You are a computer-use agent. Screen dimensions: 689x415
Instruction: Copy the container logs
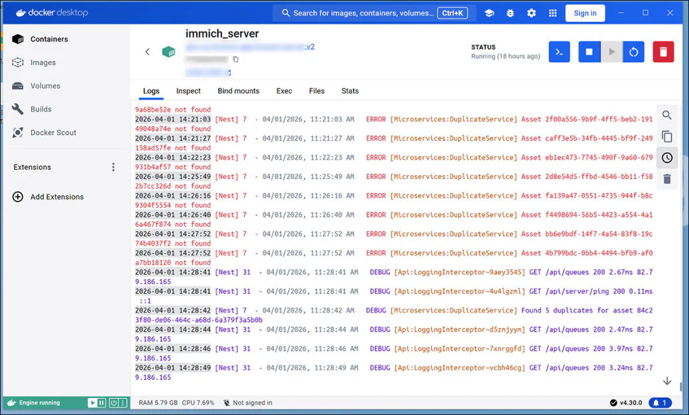pyautogui.click(x=667, y=136)
